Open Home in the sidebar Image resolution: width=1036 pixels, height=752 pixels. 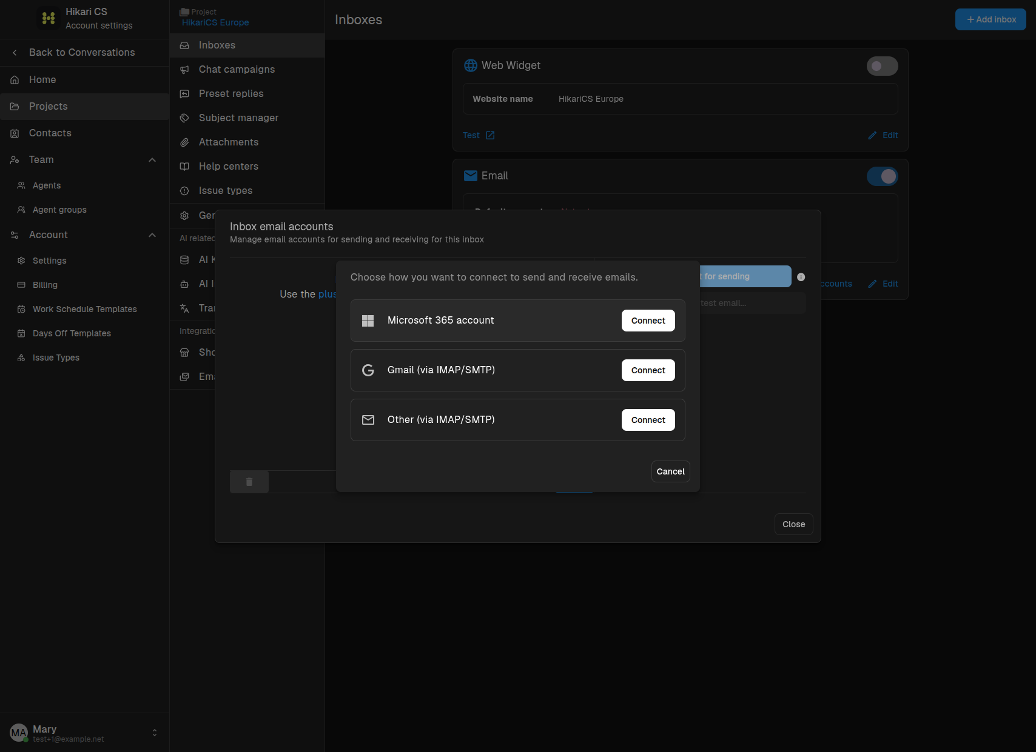(84, 80)
